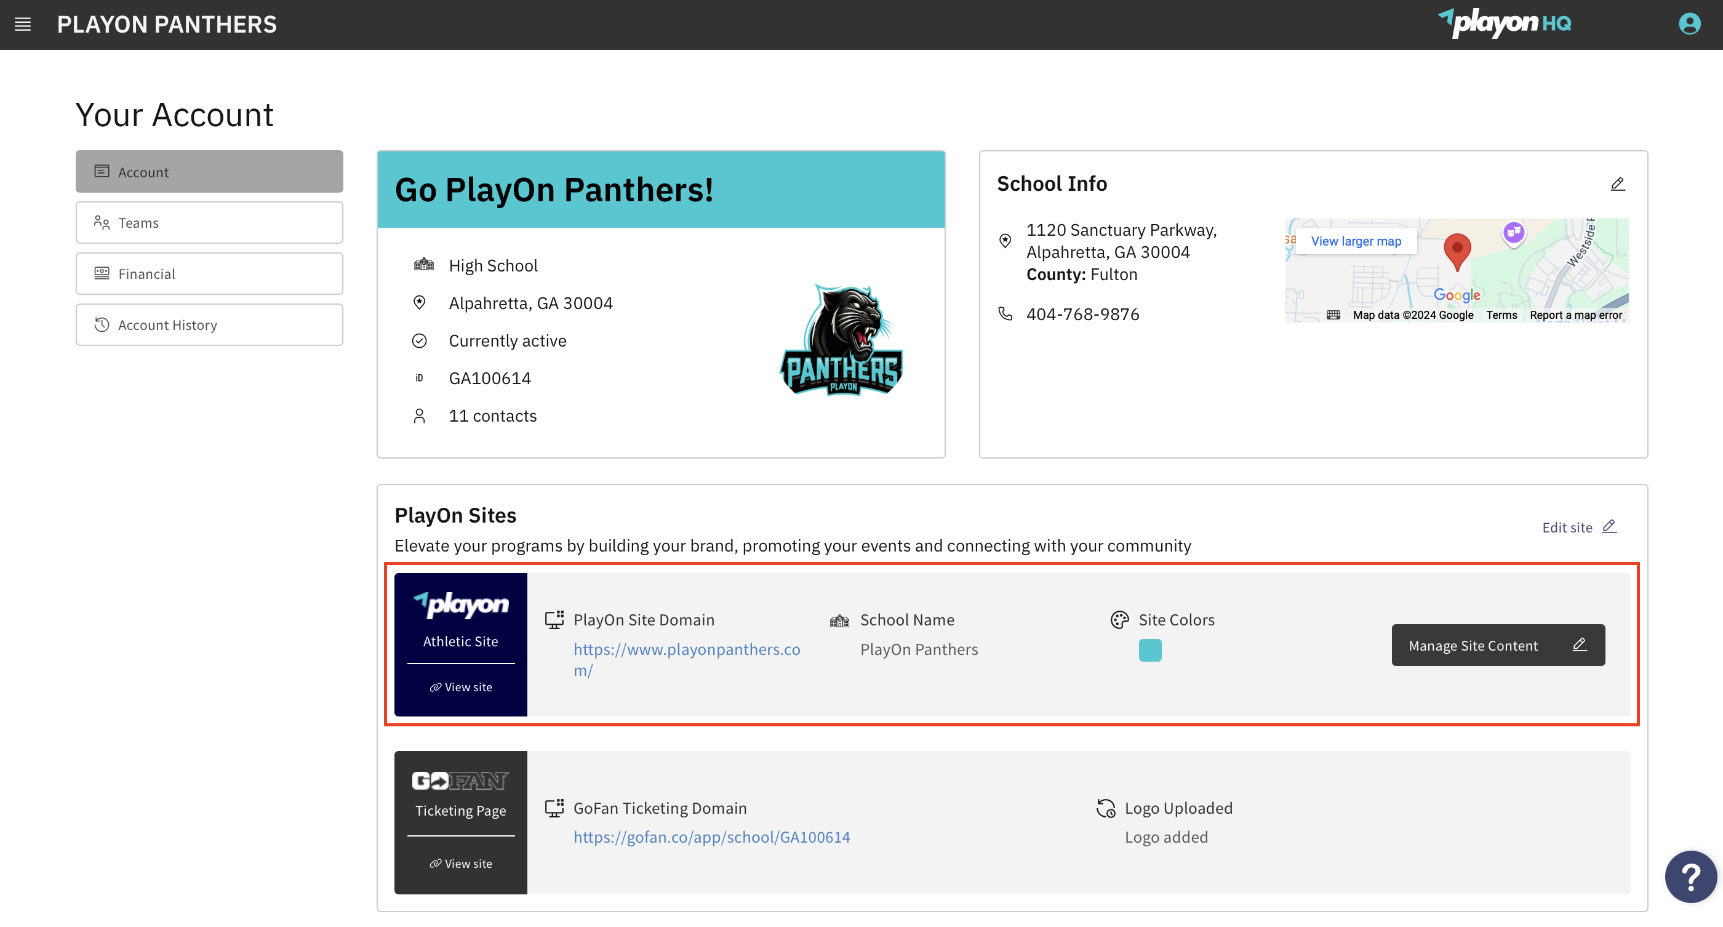Image resolution: width=1723 pixels, height=927 pixels.
Task: Click the teal Site Colors swatch
Action: [x=1149, y=649]
